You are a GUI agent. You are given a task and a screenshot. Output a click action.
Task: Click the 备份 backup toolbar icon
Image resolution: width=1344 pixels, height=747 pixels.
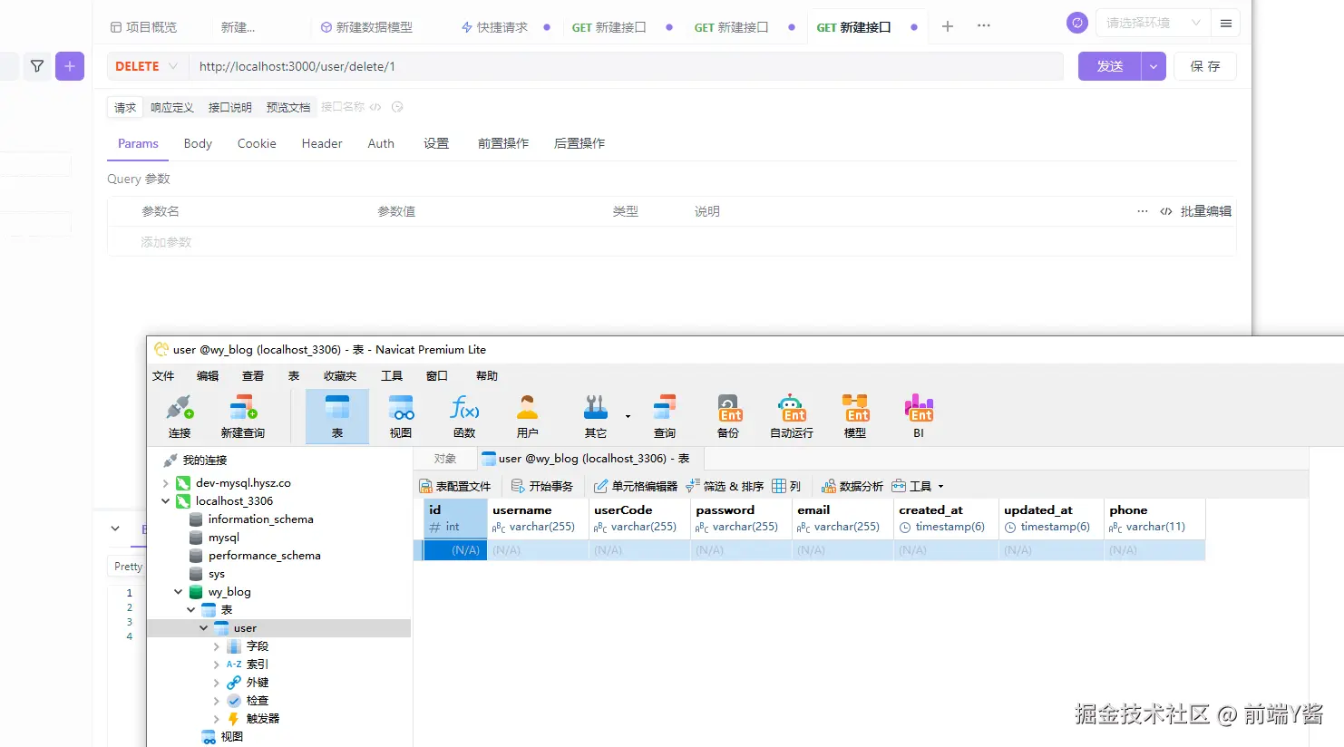728,416
